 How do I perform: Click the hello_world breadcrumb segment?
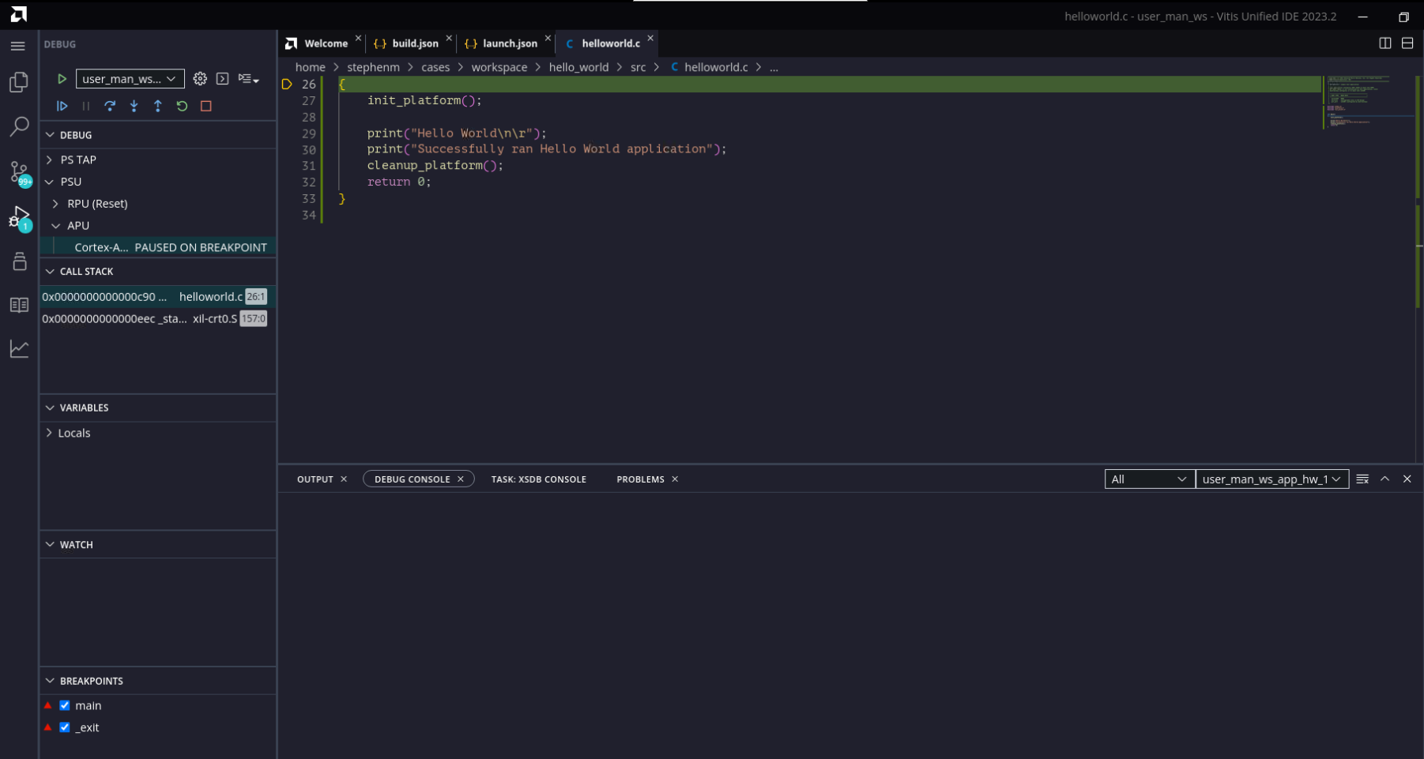(x=578, y=67)
